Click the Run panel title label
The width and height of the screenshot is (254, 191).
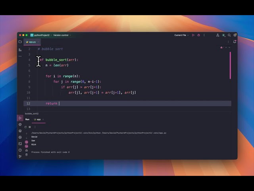27,119
